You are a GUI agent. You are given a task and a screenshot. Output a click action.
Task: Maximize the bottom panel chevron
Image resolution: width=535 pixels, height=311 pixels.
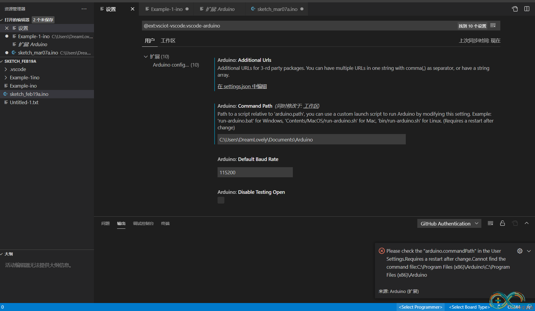pyautogui.click(x=527, y=223)
